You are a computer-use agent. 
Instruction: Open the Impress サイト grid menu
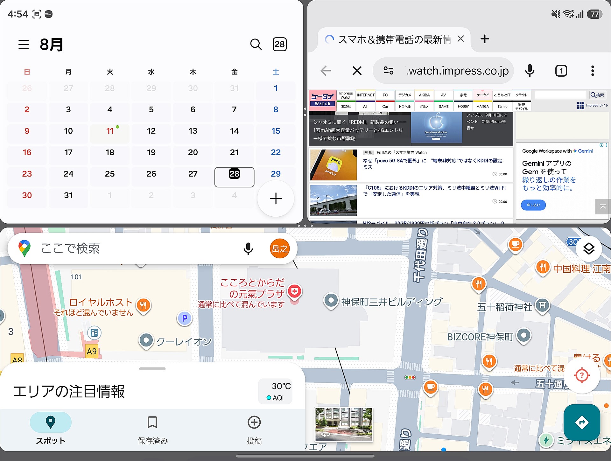(x=592, y=106)
